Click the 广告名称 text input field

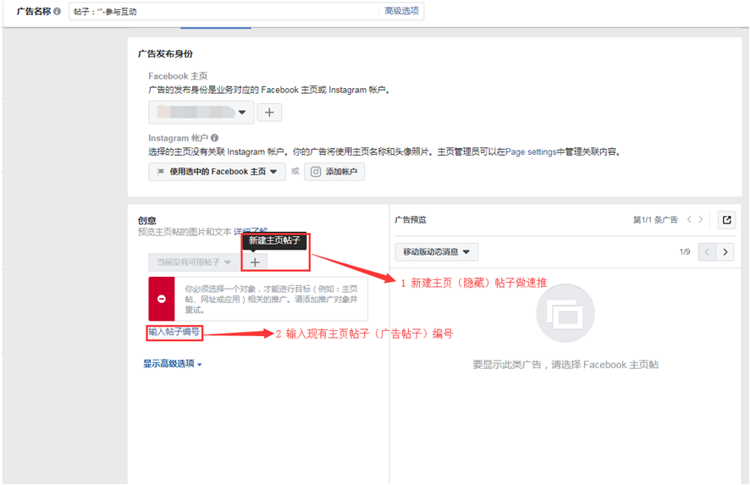224,12
